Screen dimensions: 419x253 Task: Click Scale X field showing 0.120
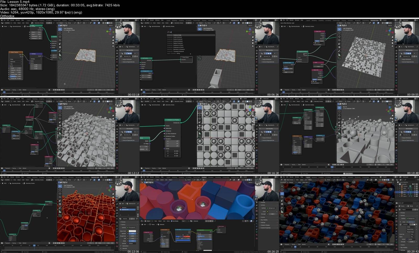point(173,151)
